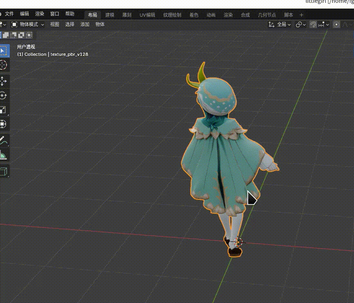
Task: Switch to the 几何节点 workspace tab
Action: [267, 15]
